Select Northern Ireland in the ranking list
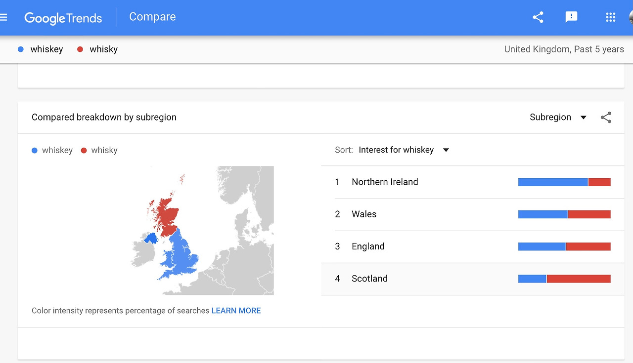The width and height of the screenshot is (633, 363). coord(385,182)
